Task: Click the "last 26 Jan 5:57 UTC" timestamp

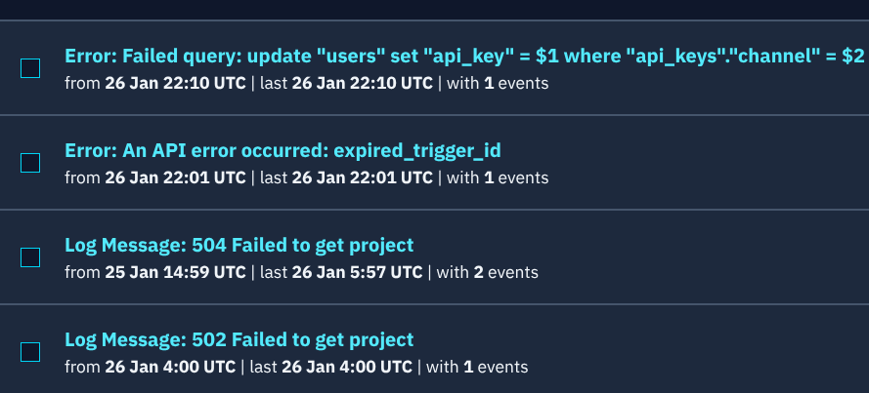Action: (341, 272)
